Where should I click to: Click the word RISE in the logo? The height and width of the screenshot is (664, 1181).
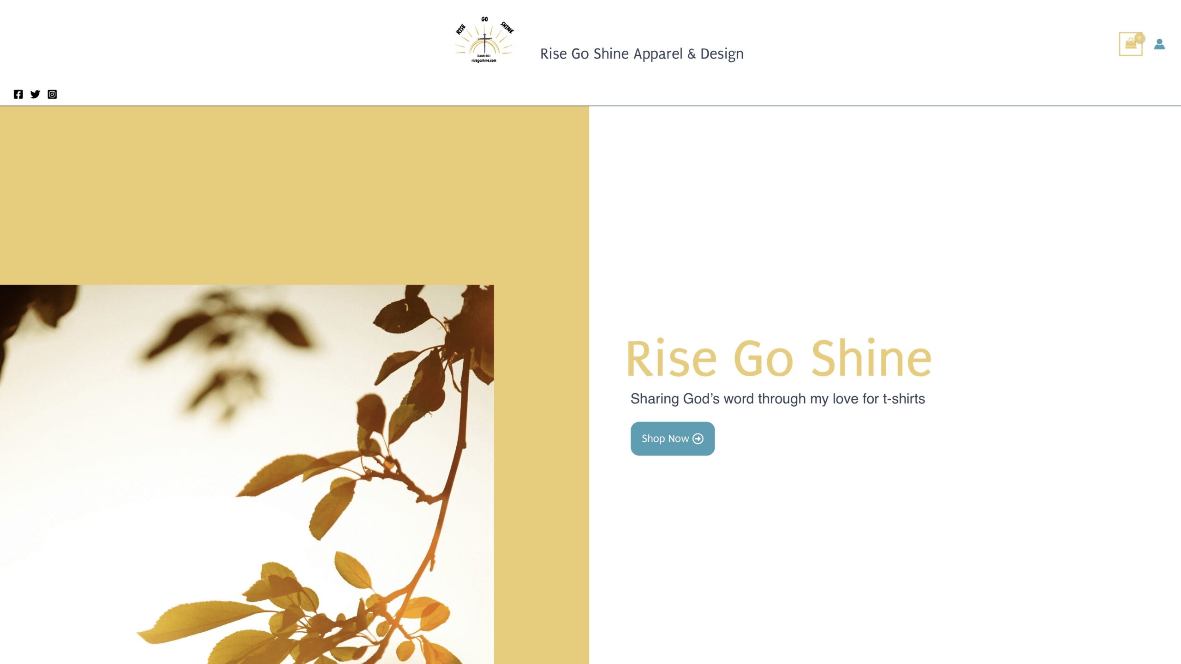click(460, 29)
